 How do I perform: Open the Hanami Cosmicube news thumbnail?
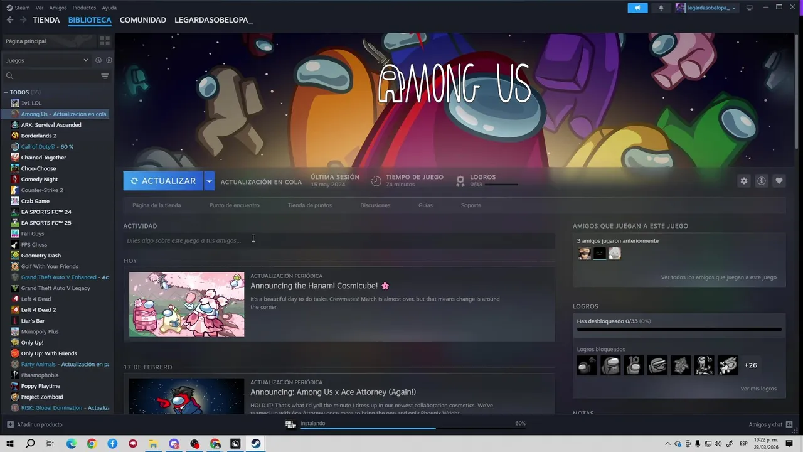187,304
